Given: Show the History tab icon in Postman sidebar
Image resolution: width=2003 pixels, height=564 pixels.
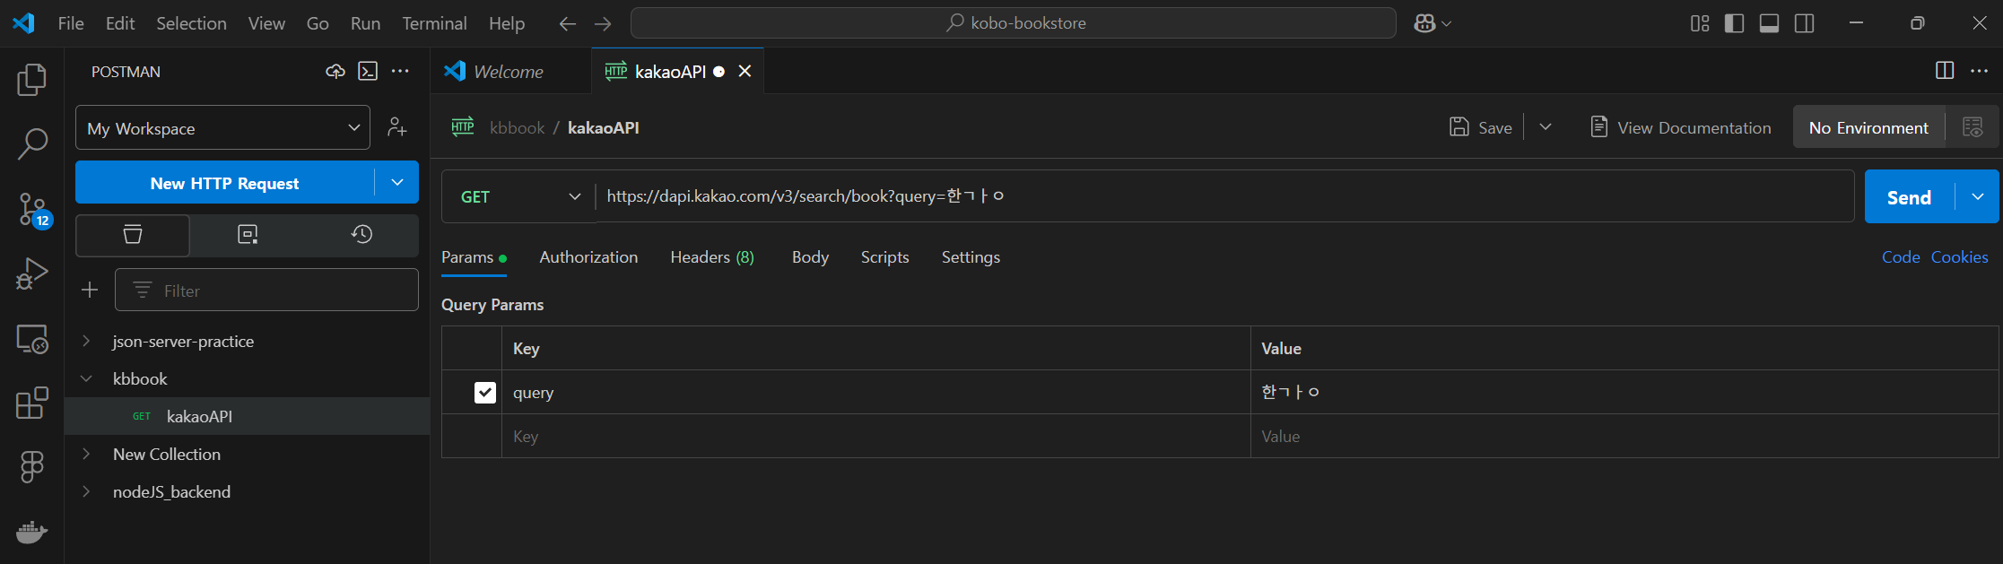Looking at the screenshot, I should point(361,235).
